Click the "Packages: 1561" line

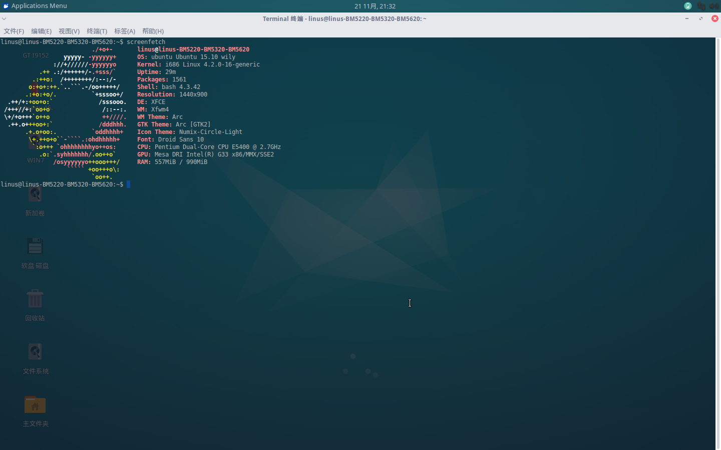pos(162,79)
